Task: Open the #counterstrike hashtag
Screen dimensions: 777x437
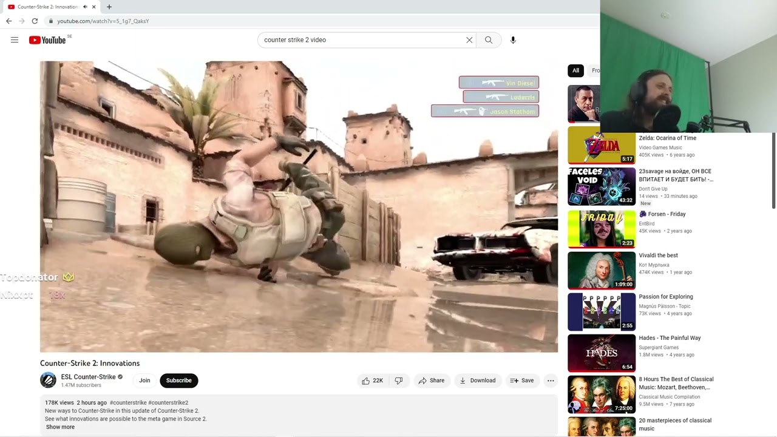Action: pyautogui.click(x=128, y=402)
